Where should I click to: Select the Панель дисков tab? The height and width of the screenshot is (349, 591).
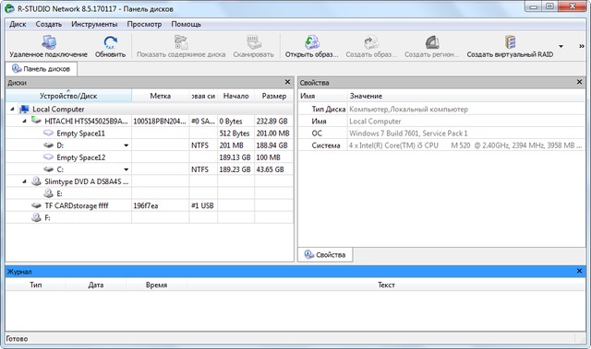pos(41,69)
